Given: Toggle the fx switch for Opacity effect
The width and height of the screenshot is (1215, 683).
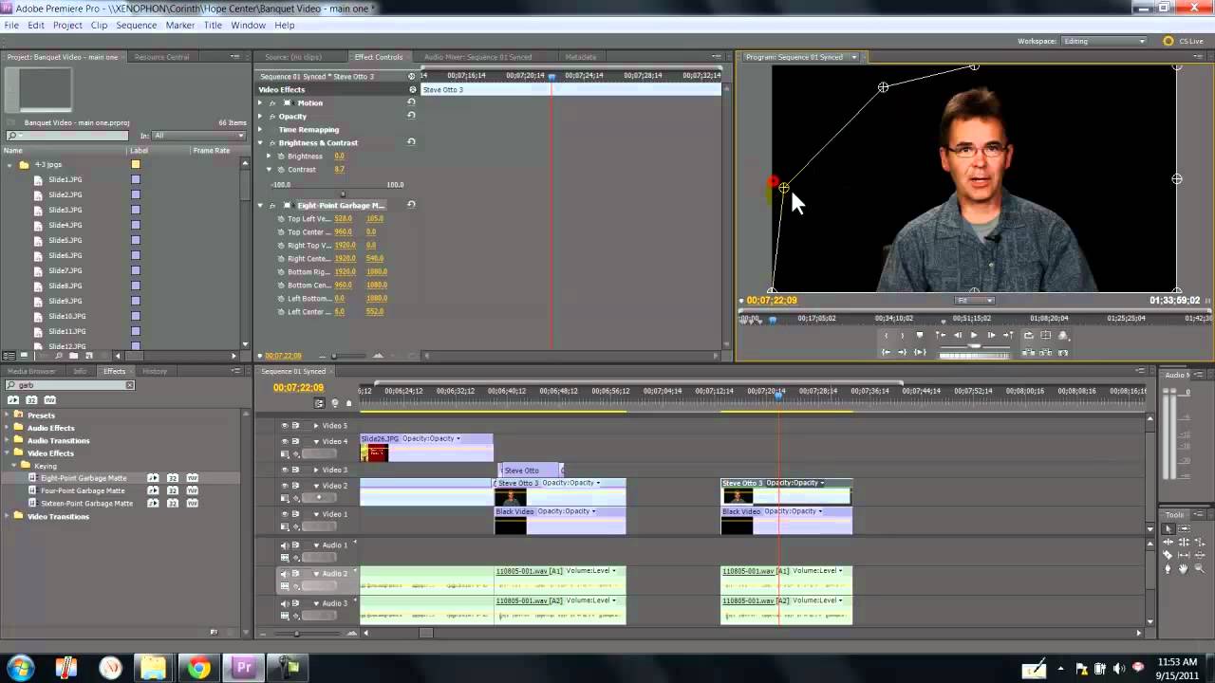Looking at the screenshot, I should click(x=271, y=116).
